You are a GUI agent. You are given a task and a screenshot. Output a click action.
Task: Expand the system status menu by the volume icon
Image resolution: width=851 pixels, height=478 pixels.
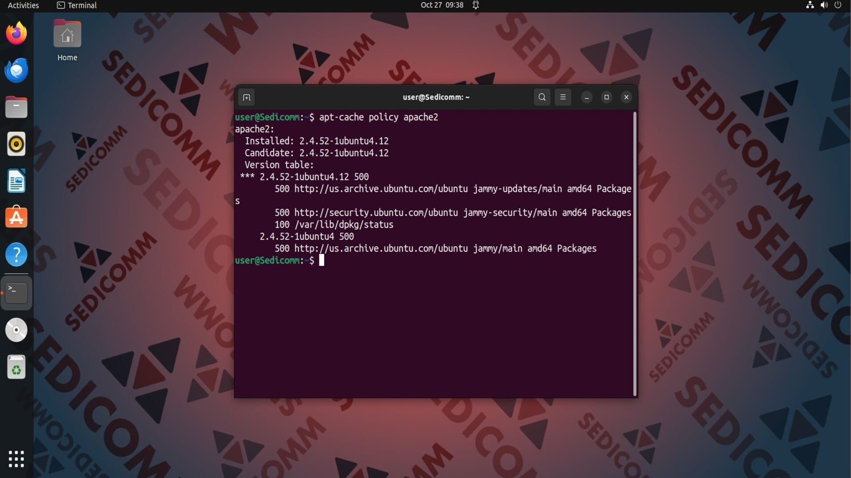click(824, 5)
